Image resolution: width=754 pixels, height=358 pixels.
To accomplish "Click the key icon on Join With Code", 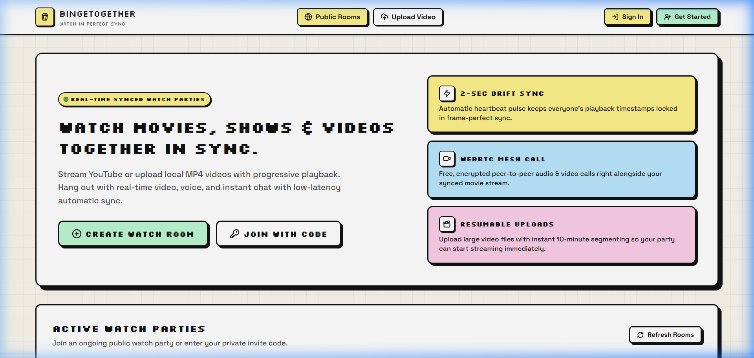I will [x=234, y=234].
